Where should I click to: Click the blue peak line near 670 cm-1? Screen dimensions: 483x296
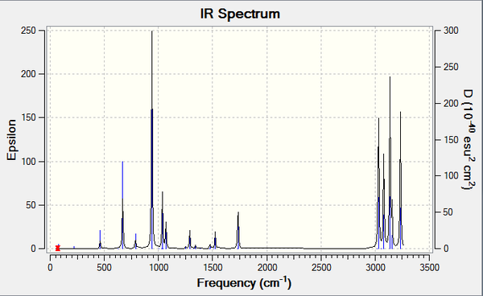122,205
